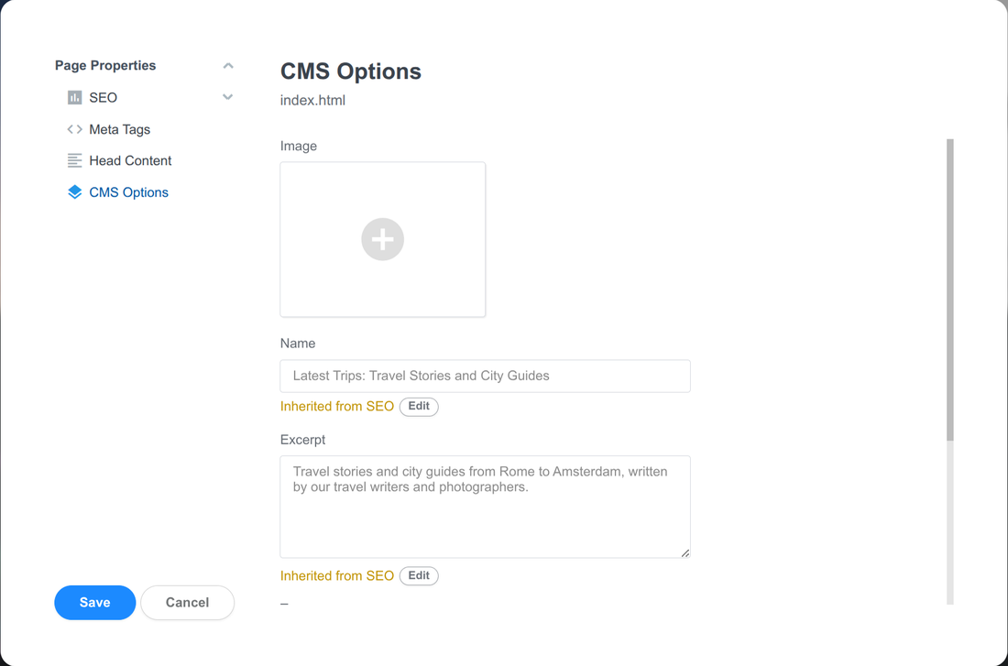Viewport: 1008px width, 666px height.
Task: Click the empty Image upload box
Action: click(382, 239)
